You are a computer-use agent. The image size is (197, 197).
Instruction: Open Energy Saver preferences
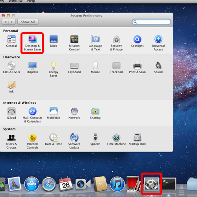click(x=54, y=69)
